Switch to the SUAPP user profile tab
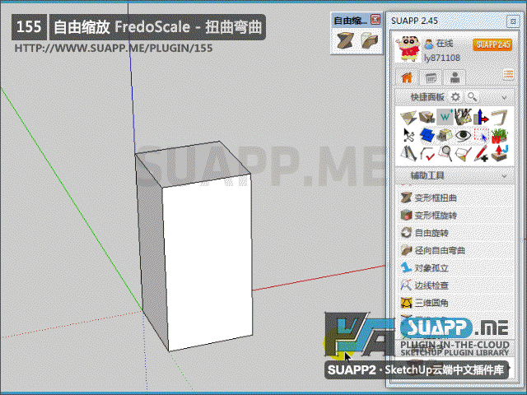The height and width of the screenshot is (395, 527). pos(455,77)
